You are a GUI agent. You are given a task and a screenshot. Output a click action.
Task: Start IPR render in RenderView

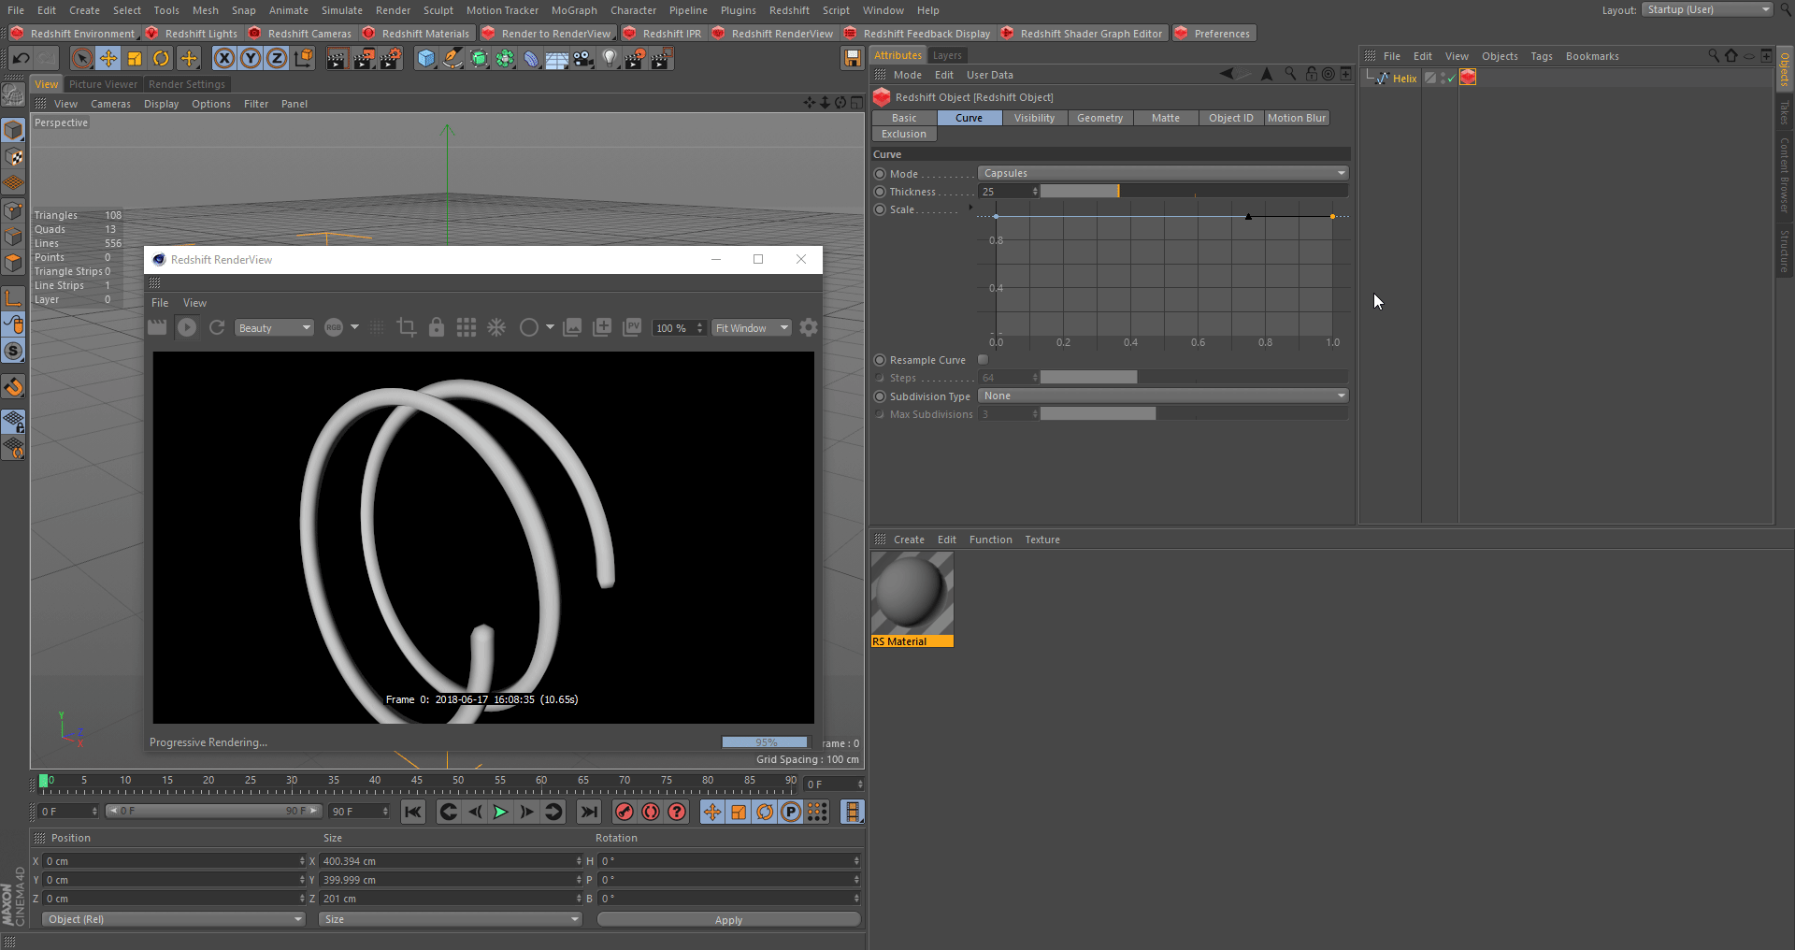coord(187,327)
